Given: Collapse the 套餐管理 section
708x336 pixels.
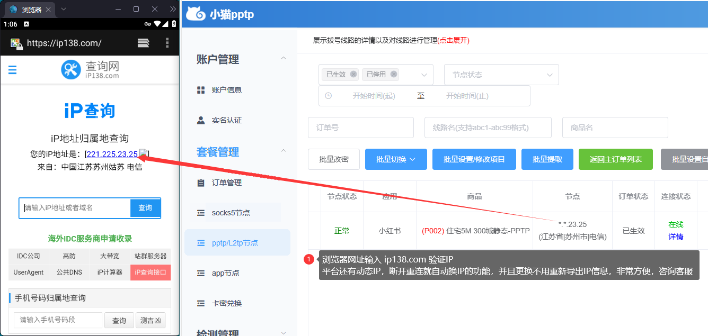Looking at the screenshot, I should 284,151.
